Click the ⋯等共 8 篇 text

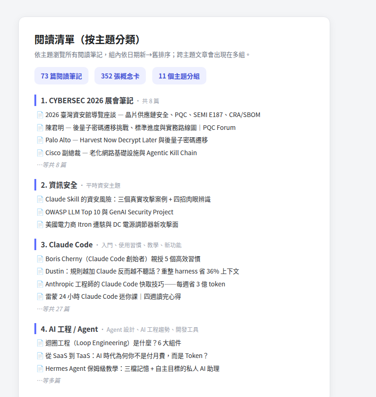[x=52, y=165]
